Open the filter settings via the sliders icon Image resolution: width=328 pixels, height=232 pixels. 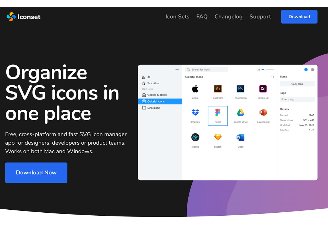point(312,70)
